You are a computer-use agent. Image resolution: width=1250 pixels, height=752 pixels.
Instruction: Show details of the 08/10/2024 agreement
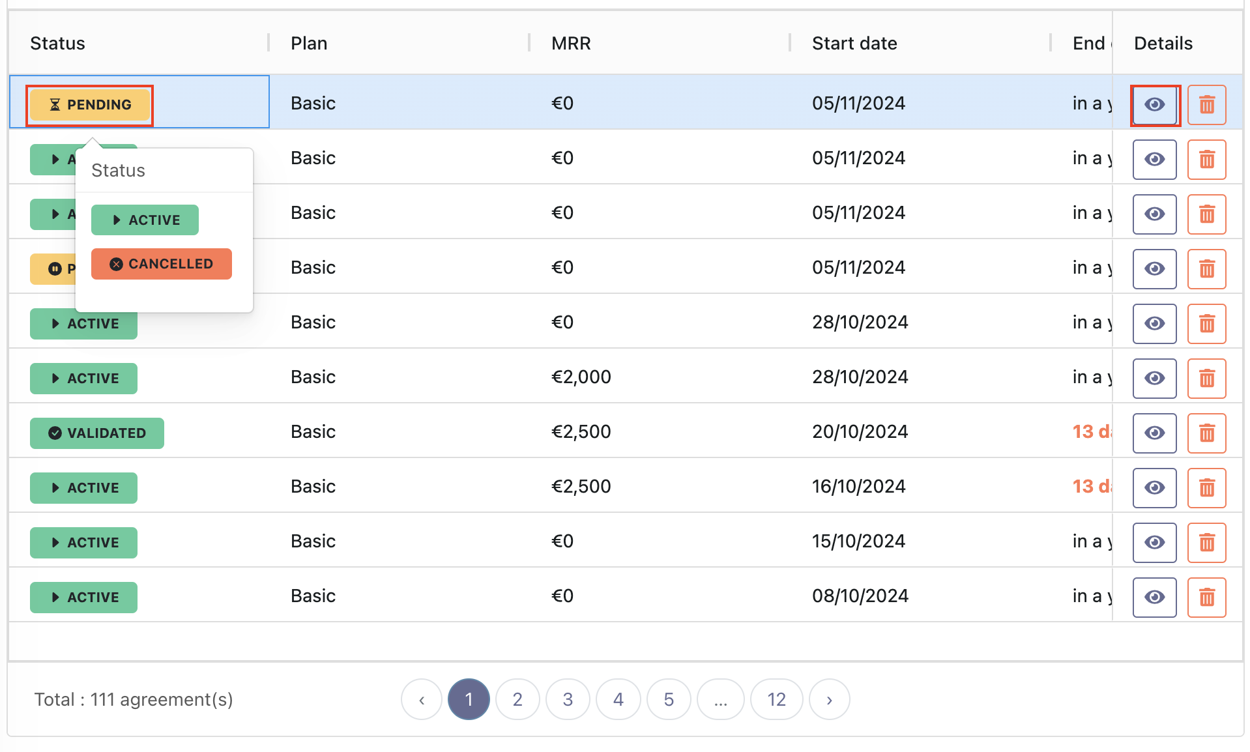1154,598
